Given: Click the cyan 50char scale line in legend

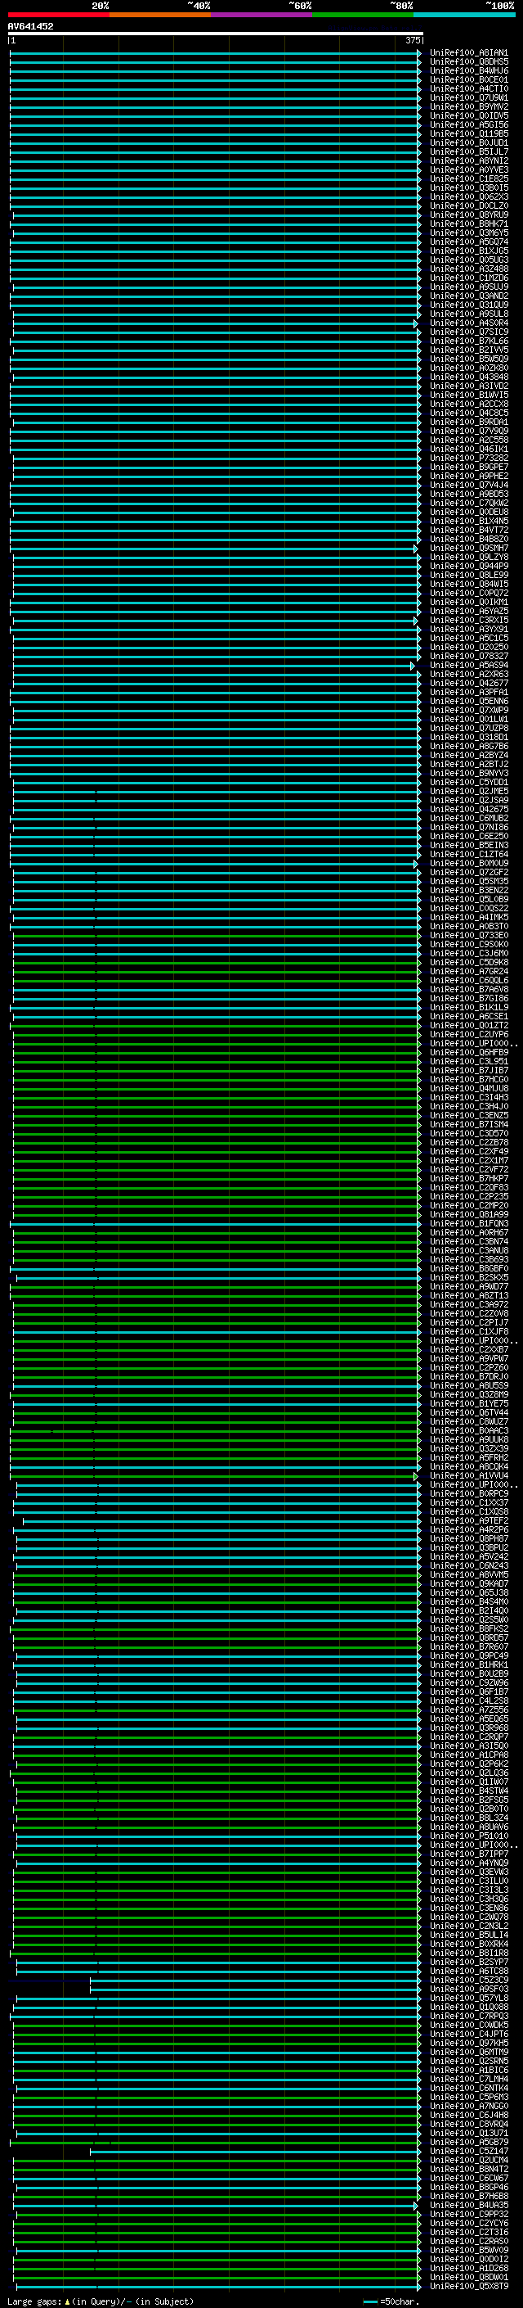Looking at the screenshot, I should click(370, 2301).
